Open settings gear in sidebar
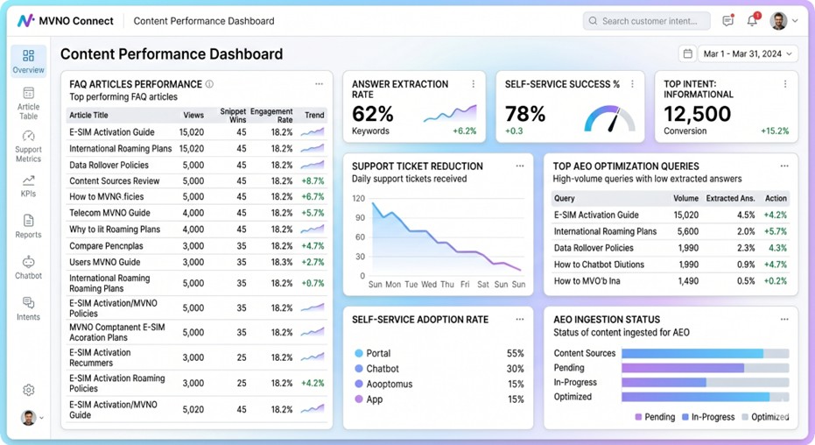The height and width of the screenshot is (445, 815). tap(29, 390)
